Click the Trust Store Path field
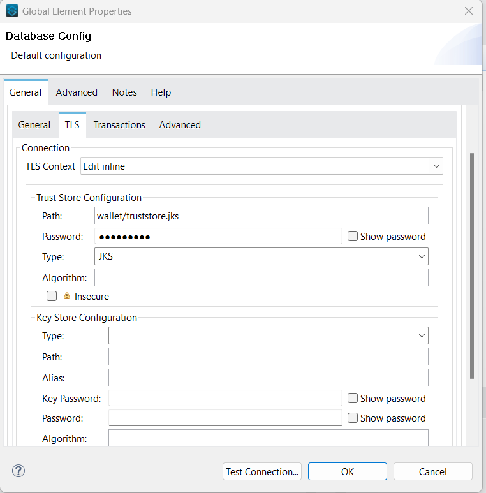 [x=261, y=216]
